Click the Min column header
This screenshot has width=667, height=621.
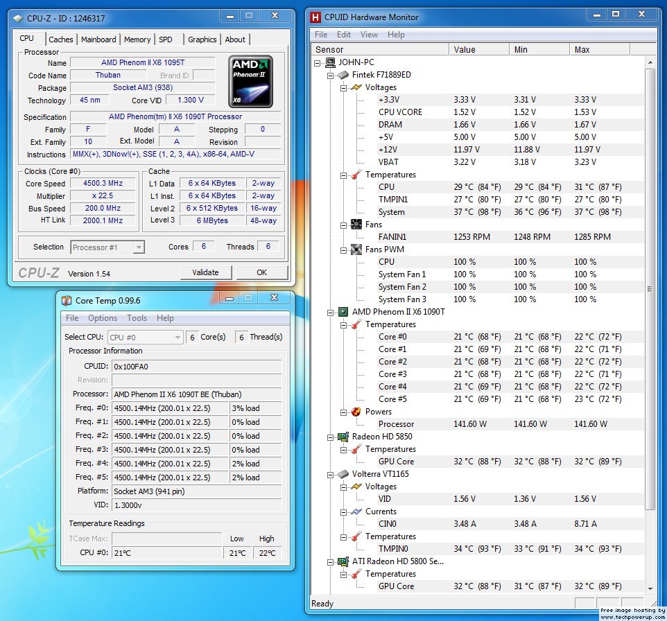coord(539,50)
